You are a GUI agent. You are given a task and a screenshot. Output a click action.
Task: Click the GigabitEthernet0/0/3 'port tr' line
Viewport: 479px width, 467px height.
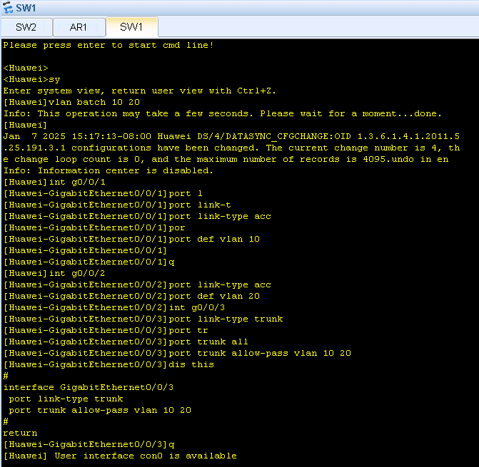106,330
